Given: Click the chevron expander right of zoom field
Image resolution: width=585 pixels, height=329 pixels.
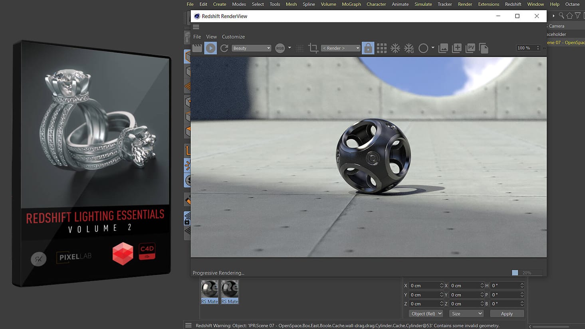Looking at the screenshot, I should (544, 48).
